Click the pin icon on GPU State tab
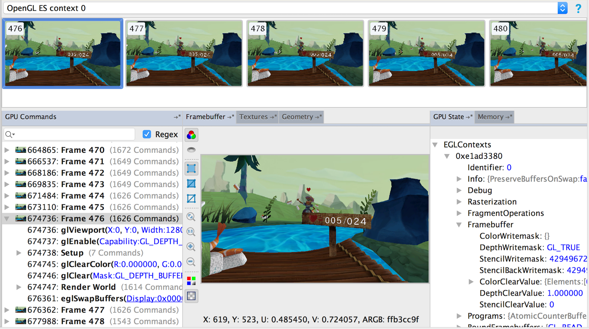Image resolution: width=589 pixels, height=329 pixels. [x=469, y=117]
